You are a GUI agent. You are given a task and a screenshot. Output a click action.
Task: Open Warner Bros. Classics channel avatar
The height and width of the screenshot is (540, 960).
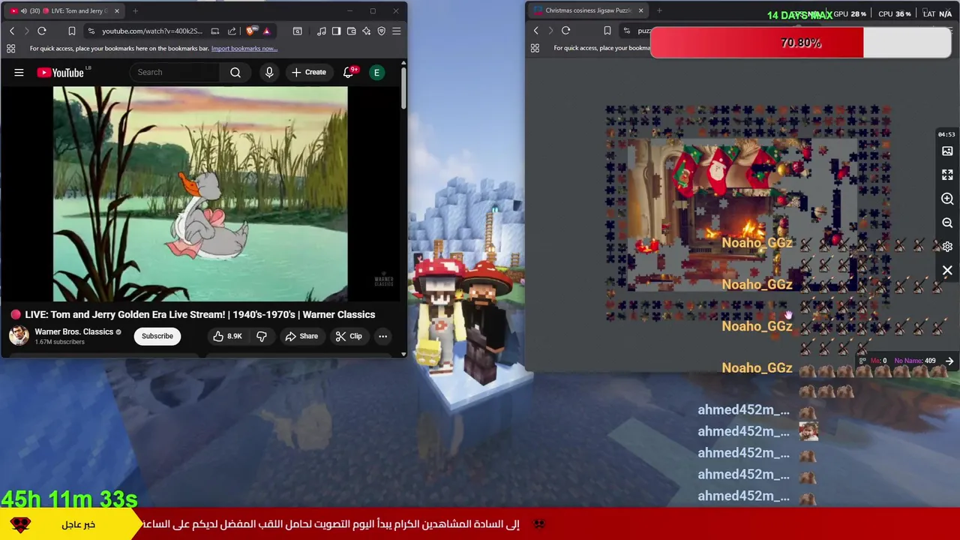point(19,335)
